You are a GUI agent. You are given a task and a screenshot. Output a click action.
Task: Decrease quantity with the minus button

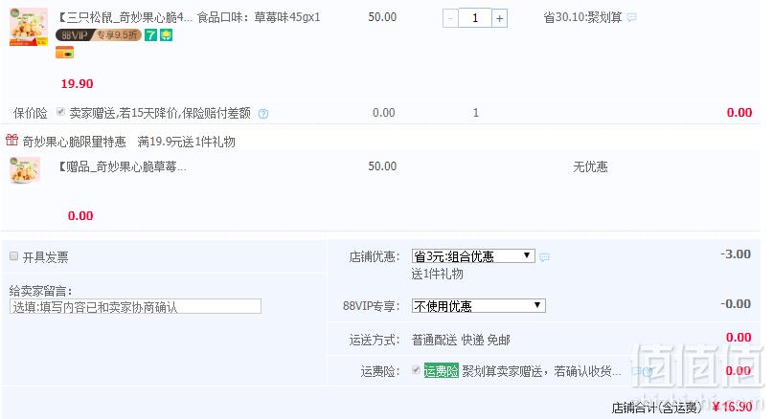pyautogui.click(x=450, y=19)
